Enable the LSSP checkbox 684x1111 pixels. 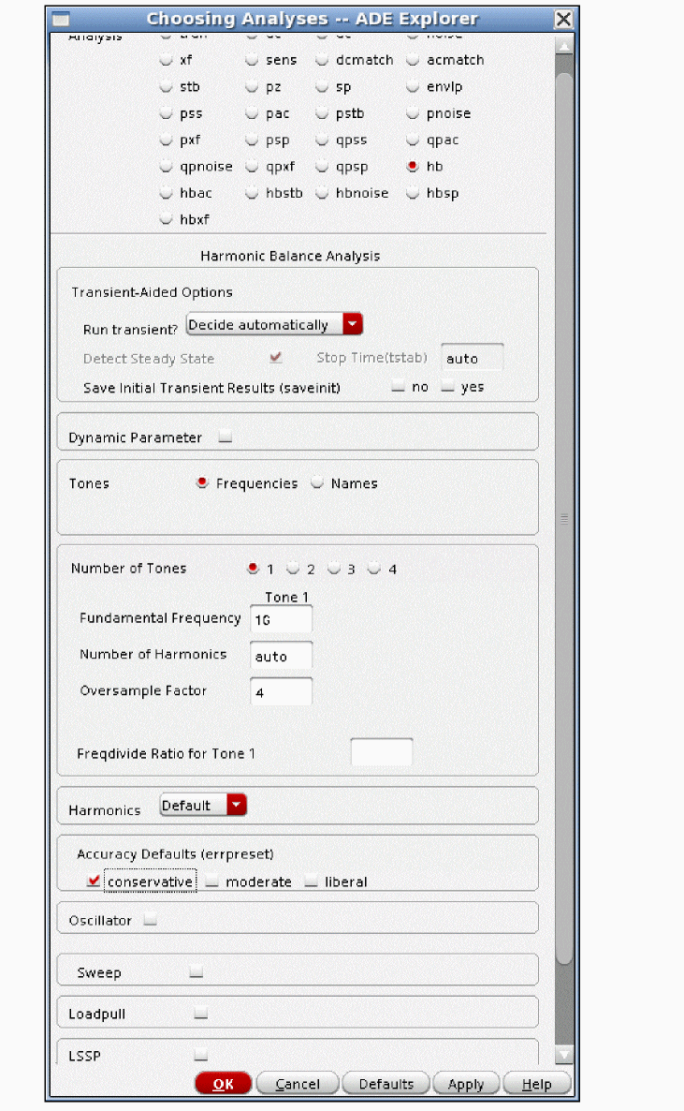(x=200, y=1054)
